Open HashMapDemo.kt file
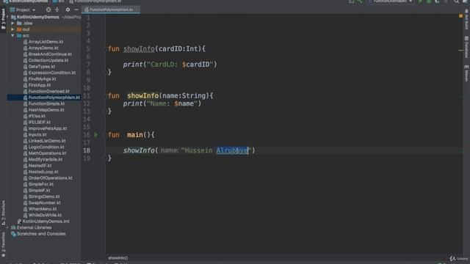 (46, 110)
